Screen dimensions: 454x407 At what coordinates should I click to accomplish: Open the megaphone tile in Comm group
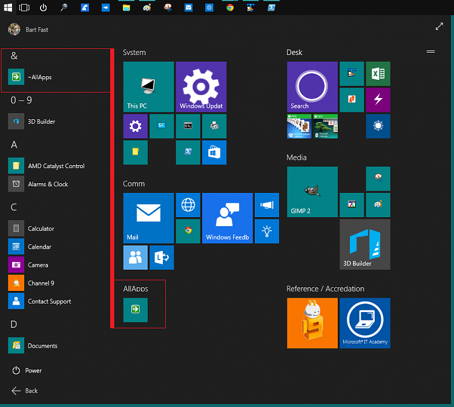(267, 205)
